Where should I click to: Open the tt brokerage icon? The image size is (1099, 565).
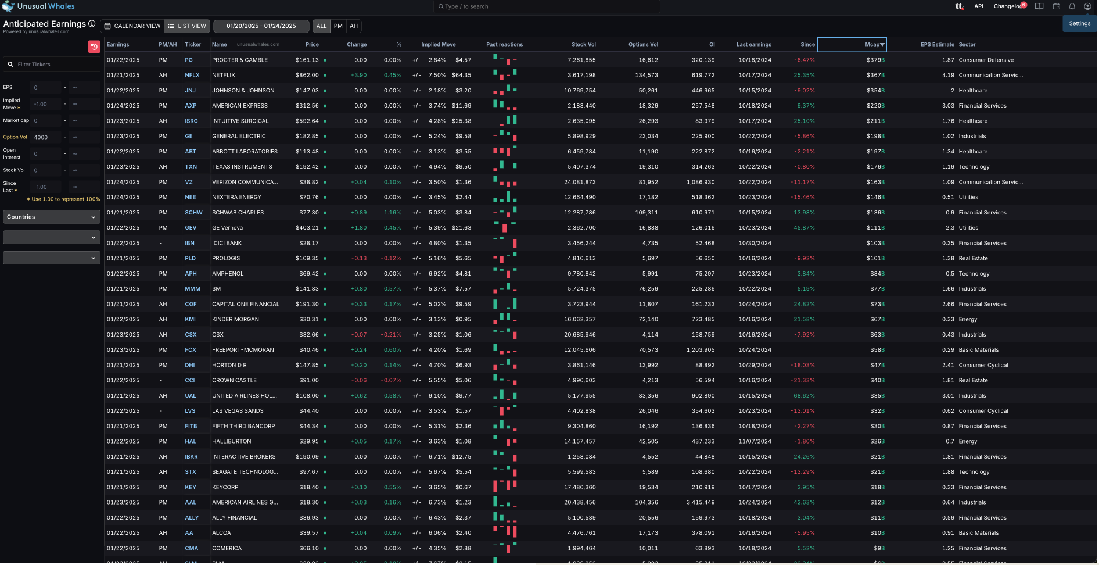click(x=959, y=6)
